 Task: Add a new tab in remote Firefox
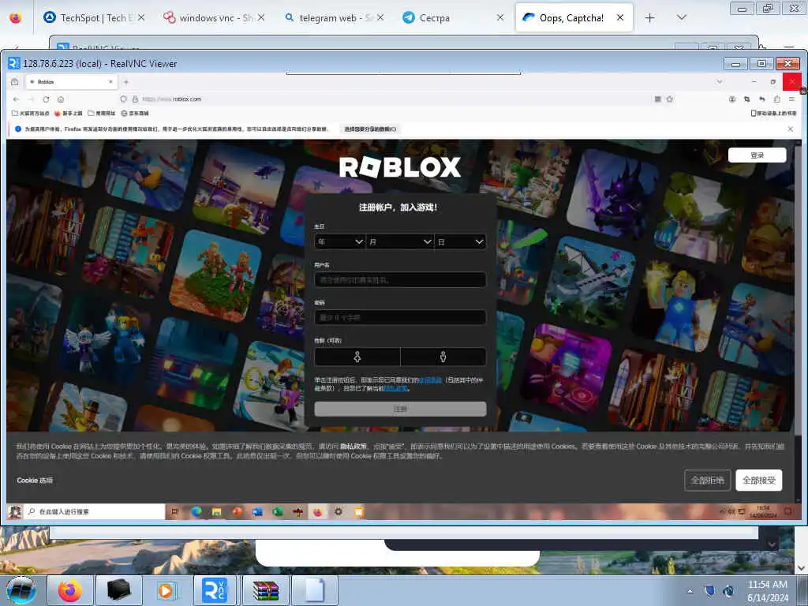(126, 82)
